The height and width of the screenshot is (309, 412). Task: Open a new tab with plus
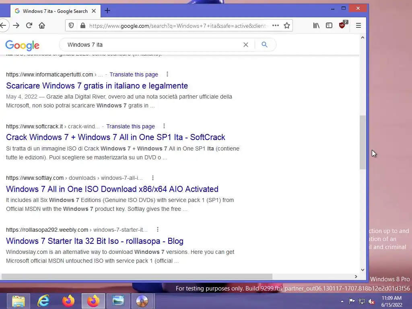click(107, 11)
